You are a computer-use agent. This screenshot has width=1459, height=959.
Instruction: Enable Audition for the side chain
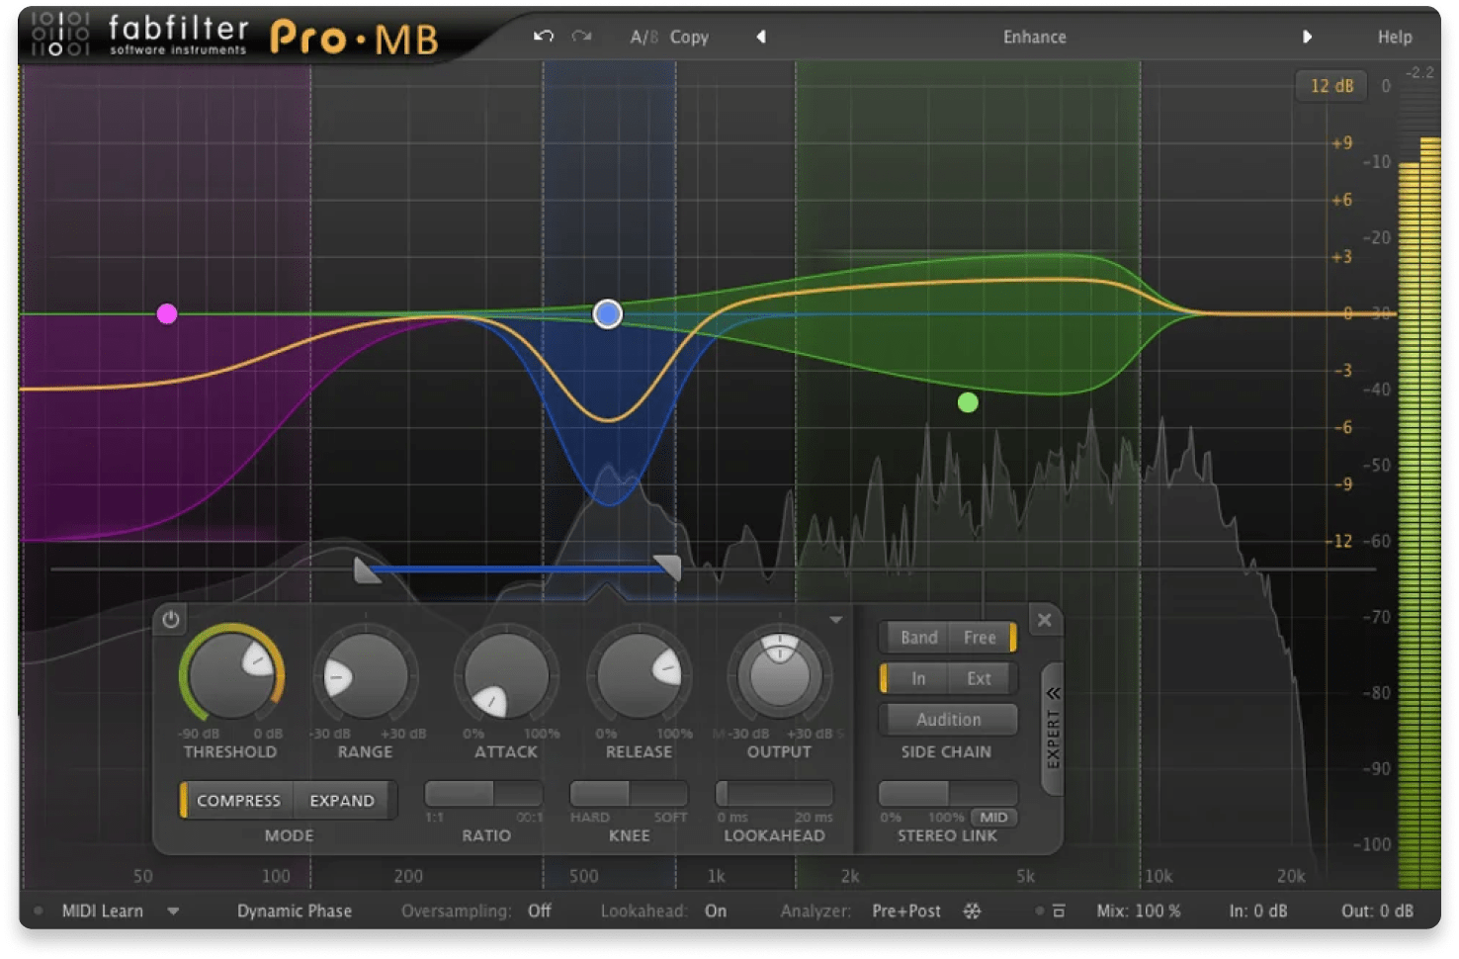947,719
